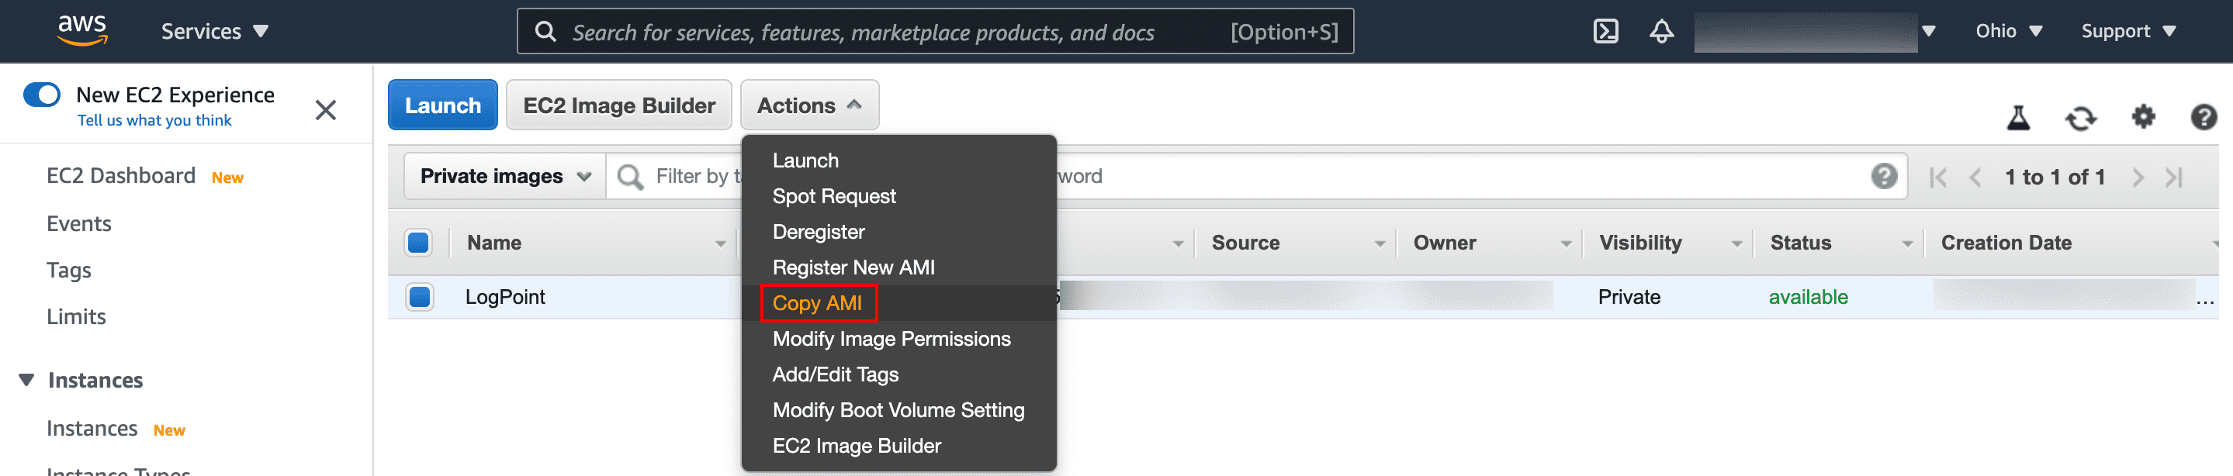
Task: Open Tags in the sidebar
Action: point(68,270)
